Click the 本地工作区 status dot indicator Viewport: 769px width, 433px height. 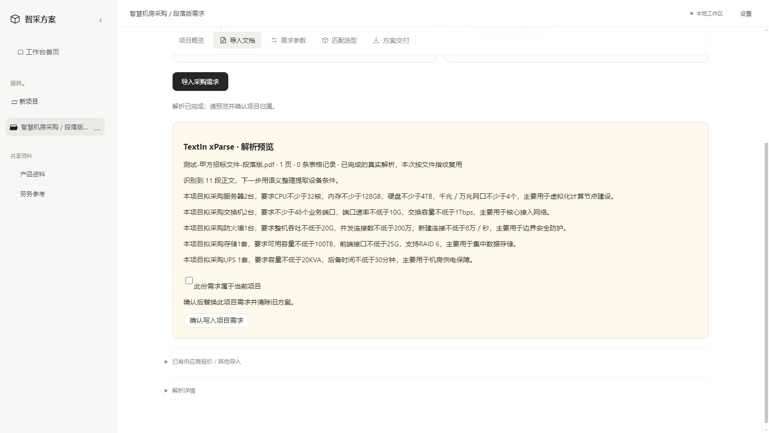691,13
